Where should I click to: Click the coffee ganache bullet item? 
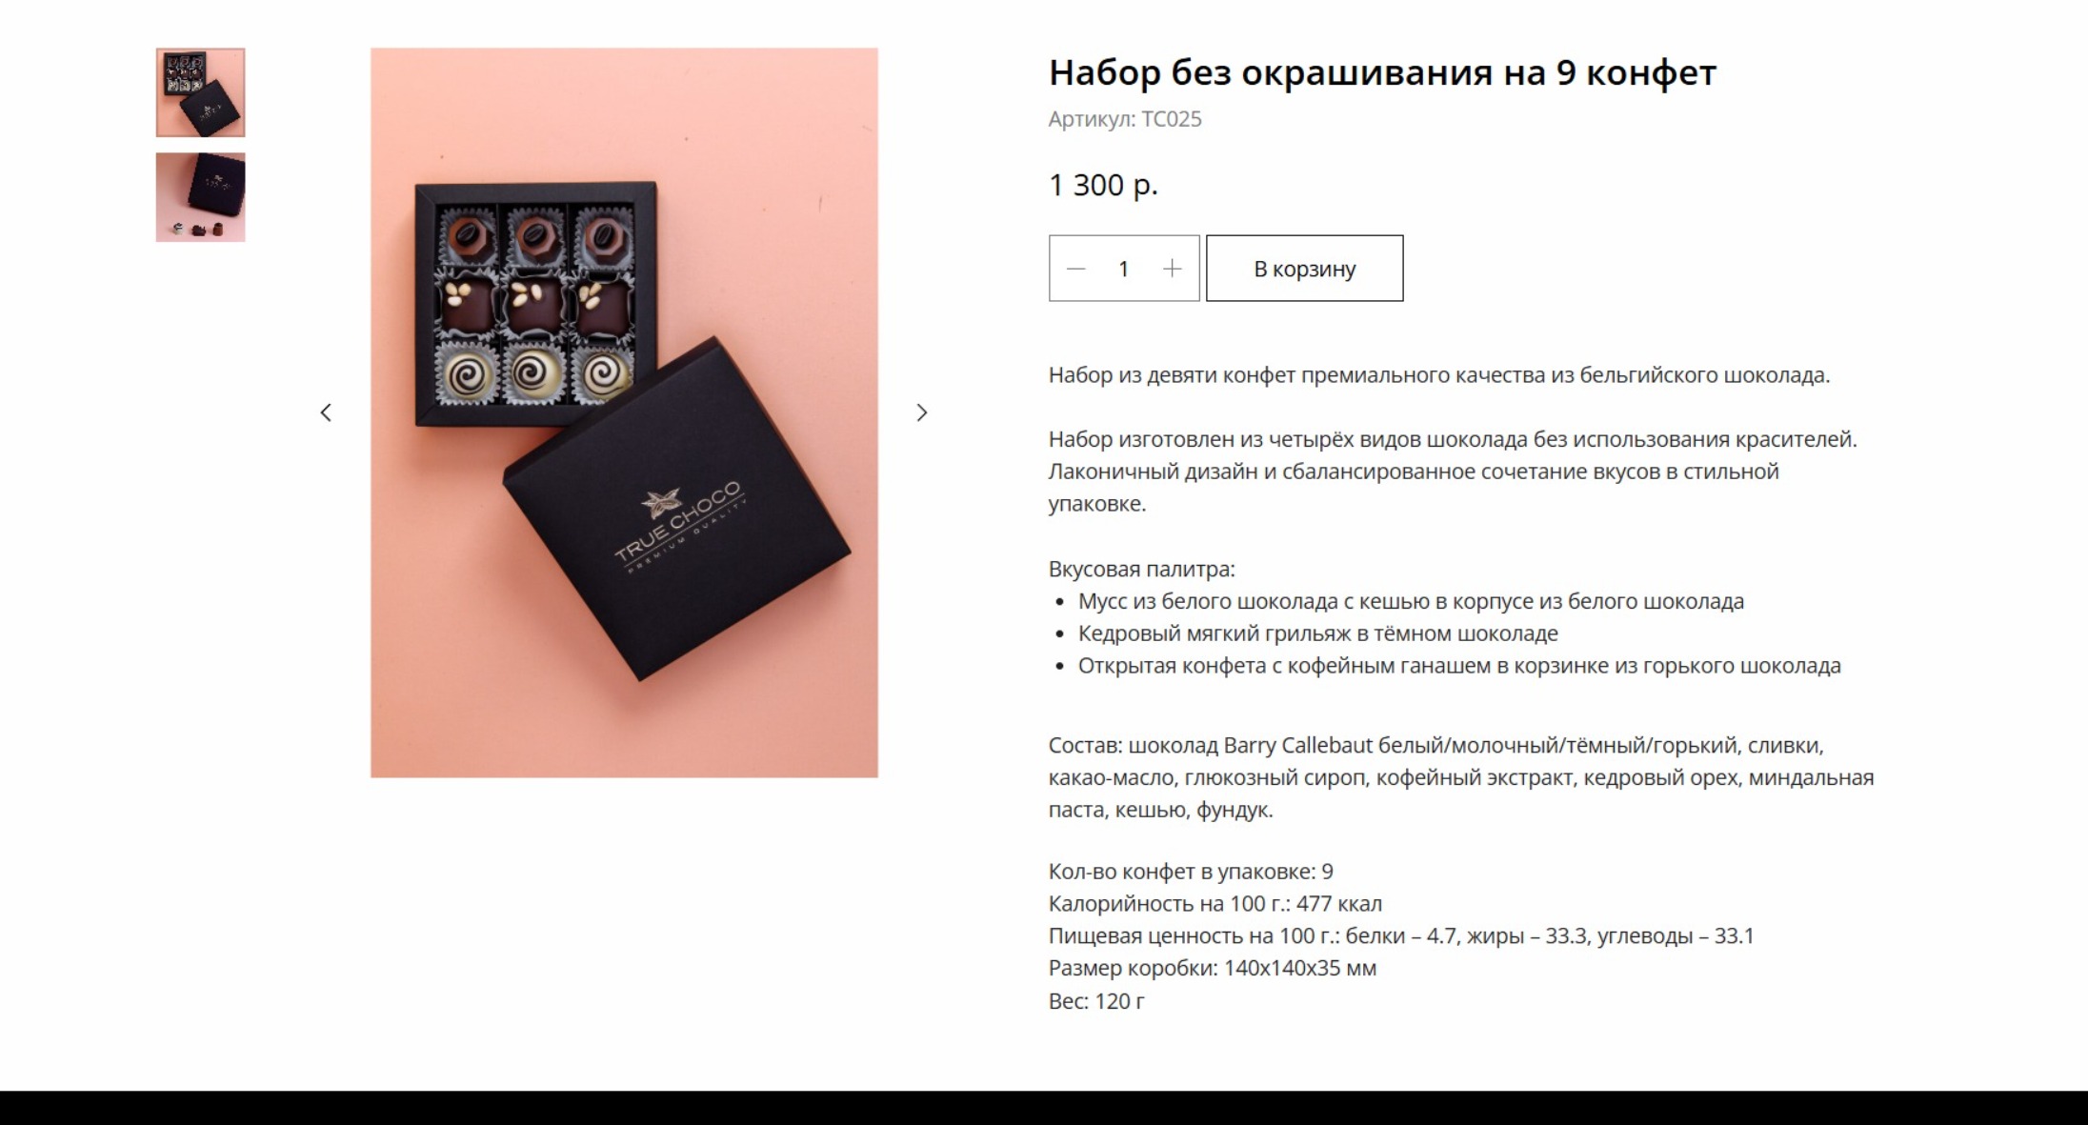click(x=1459, y=666)
